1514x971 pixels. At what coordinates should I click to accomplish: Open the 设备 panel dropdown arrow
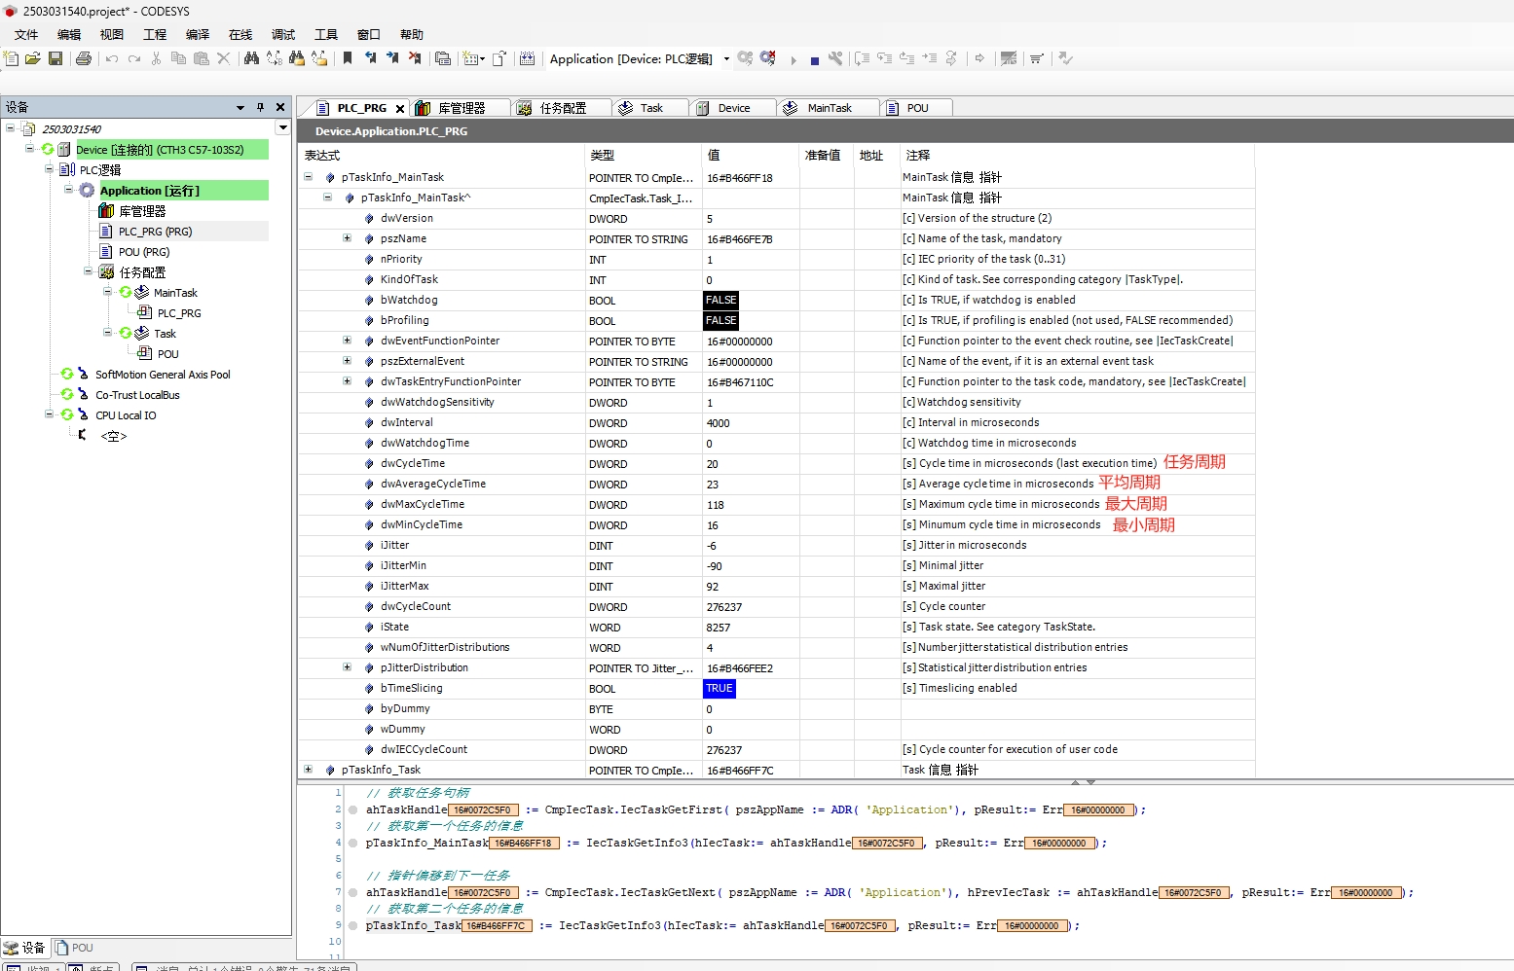point(240,107)
